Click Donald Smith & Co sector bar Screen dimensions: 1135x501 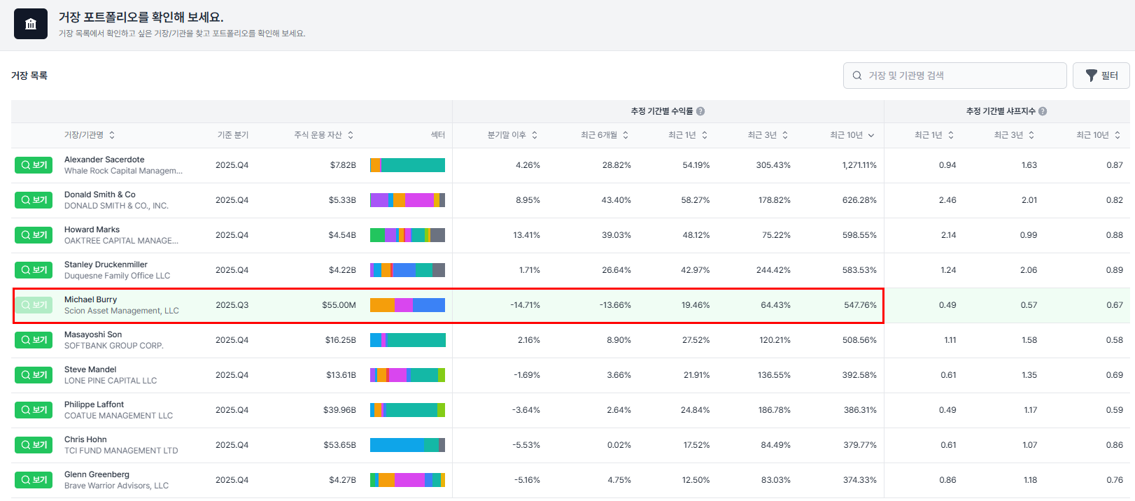point(407,200)
